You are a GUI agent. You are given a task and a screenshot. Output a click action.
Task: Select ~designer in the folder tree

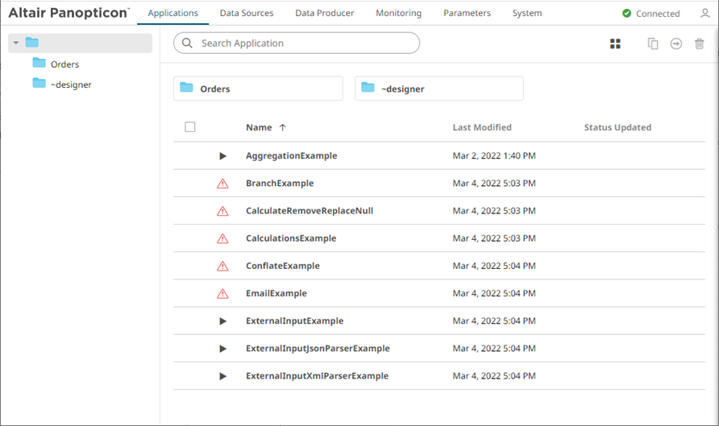pos(71,85)
